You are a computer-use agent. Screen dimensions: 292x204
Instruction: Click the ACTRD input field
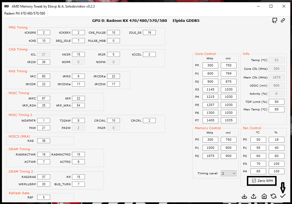tap(78, 162)
